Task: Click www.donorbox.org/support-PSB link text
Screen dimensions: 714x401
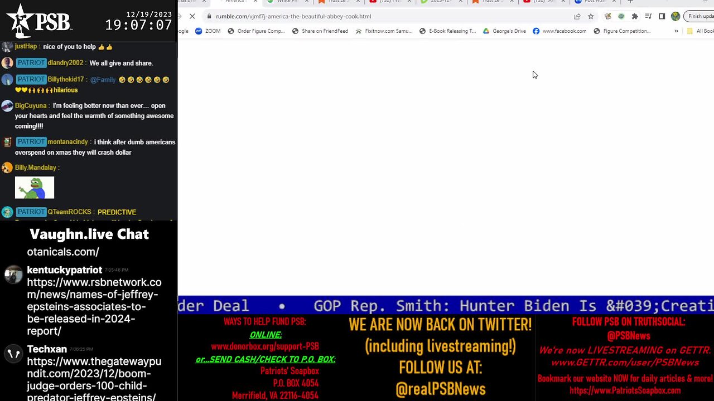Action: pyautogui.click(x=265, y=346)
